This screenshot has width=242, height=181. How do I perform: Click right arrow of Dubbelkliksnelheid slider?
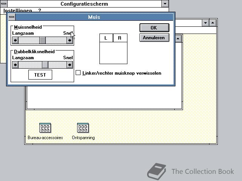pyautogui.click(x=70, y=65)
